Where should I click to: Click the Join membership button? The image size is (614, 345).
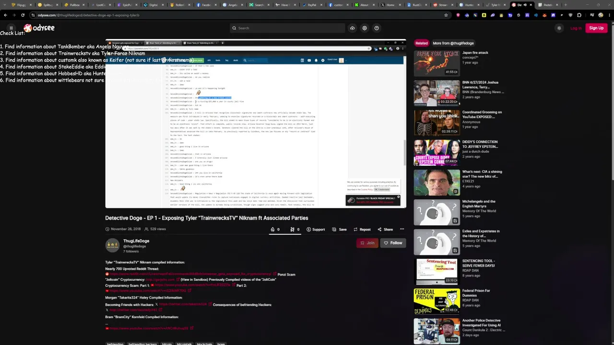coord(367,243)
